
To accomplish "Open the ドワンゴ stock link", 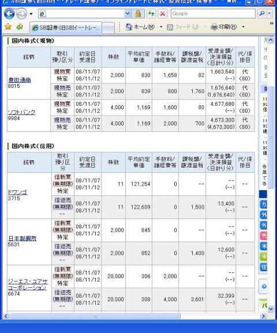I will (17, 192).
